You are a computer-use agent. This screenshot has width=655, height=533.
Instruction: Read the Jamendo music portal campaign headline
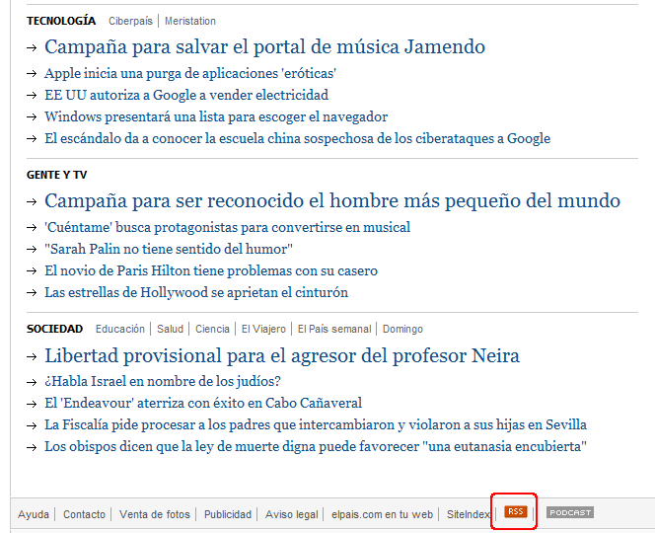[x=264, y=46]
